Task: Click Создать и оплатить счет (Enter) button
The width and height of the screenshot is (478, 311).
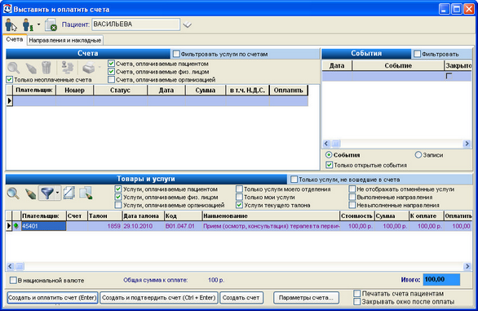Action: pyautogui.click(x=52, y=298)
